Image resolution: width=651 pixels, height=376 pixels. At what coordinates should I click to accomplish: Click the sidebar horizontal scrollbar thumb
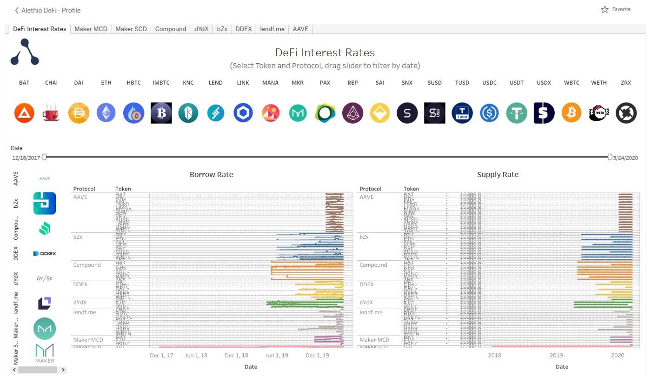point(39,370)
